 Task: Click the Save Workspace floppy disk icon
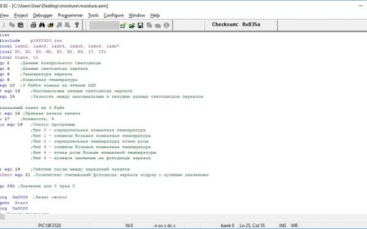coord(141,25)
